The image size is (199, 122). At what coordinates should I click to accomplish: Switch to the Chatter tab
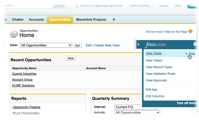tap(18, 20)
